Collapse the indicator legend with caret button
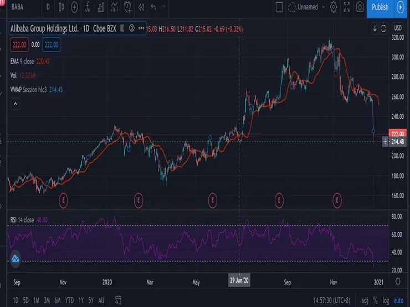This screenshot has height=307, width=410. click(16, 104)
